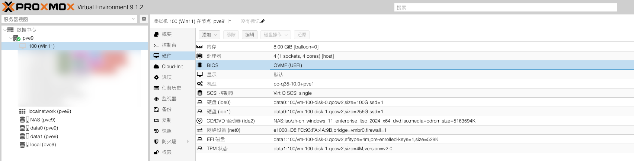Click the 搜索 search field
This screenshot has width=634, height=161.
point(505,7)
